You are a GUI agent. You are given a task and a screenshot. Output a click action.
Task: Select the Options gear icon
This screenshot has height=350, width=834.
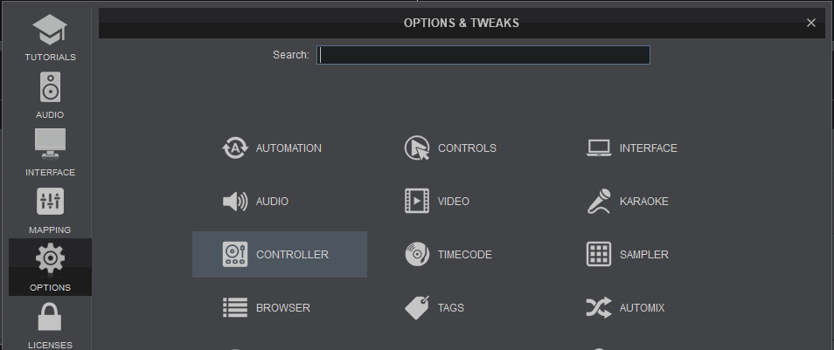point(50,258)
